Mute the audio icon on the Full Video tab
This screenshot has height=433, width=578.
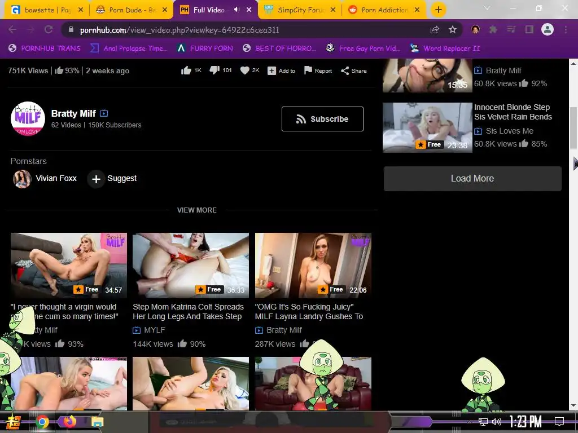tap(237, 10)
